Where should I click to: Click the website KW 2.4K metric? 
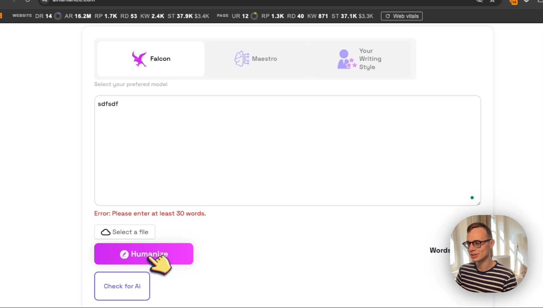pos(152,16)
